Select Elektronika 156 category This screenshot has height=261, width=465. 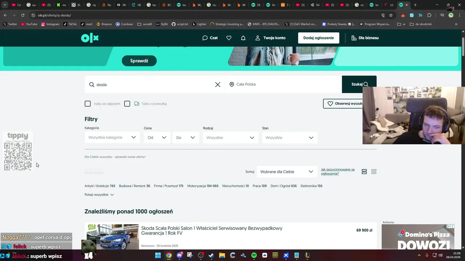pos(311,186)
